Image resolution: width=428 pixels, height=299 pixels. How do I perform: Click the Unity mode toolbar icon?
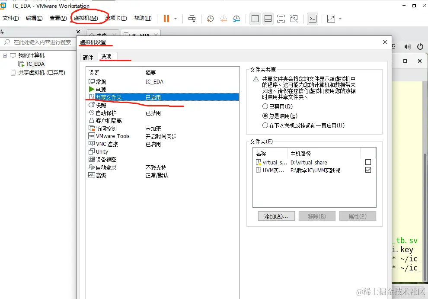pyautogui.click(x=294, y=19)
